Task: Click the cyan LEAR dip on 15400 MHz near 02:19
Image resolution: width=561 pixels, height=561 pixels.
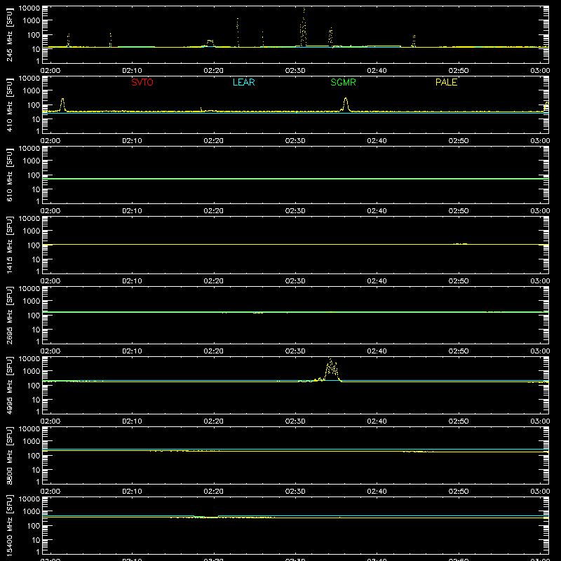Action: point(206,517)
